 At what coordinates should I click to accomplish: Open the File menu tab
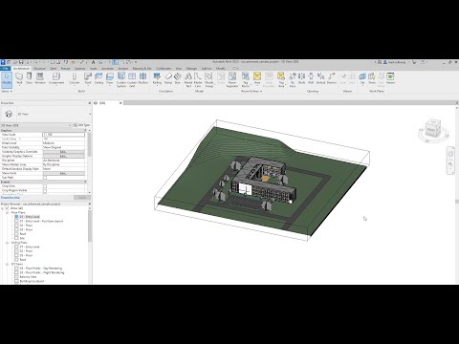pyautogui.click(x=6, y=69)
